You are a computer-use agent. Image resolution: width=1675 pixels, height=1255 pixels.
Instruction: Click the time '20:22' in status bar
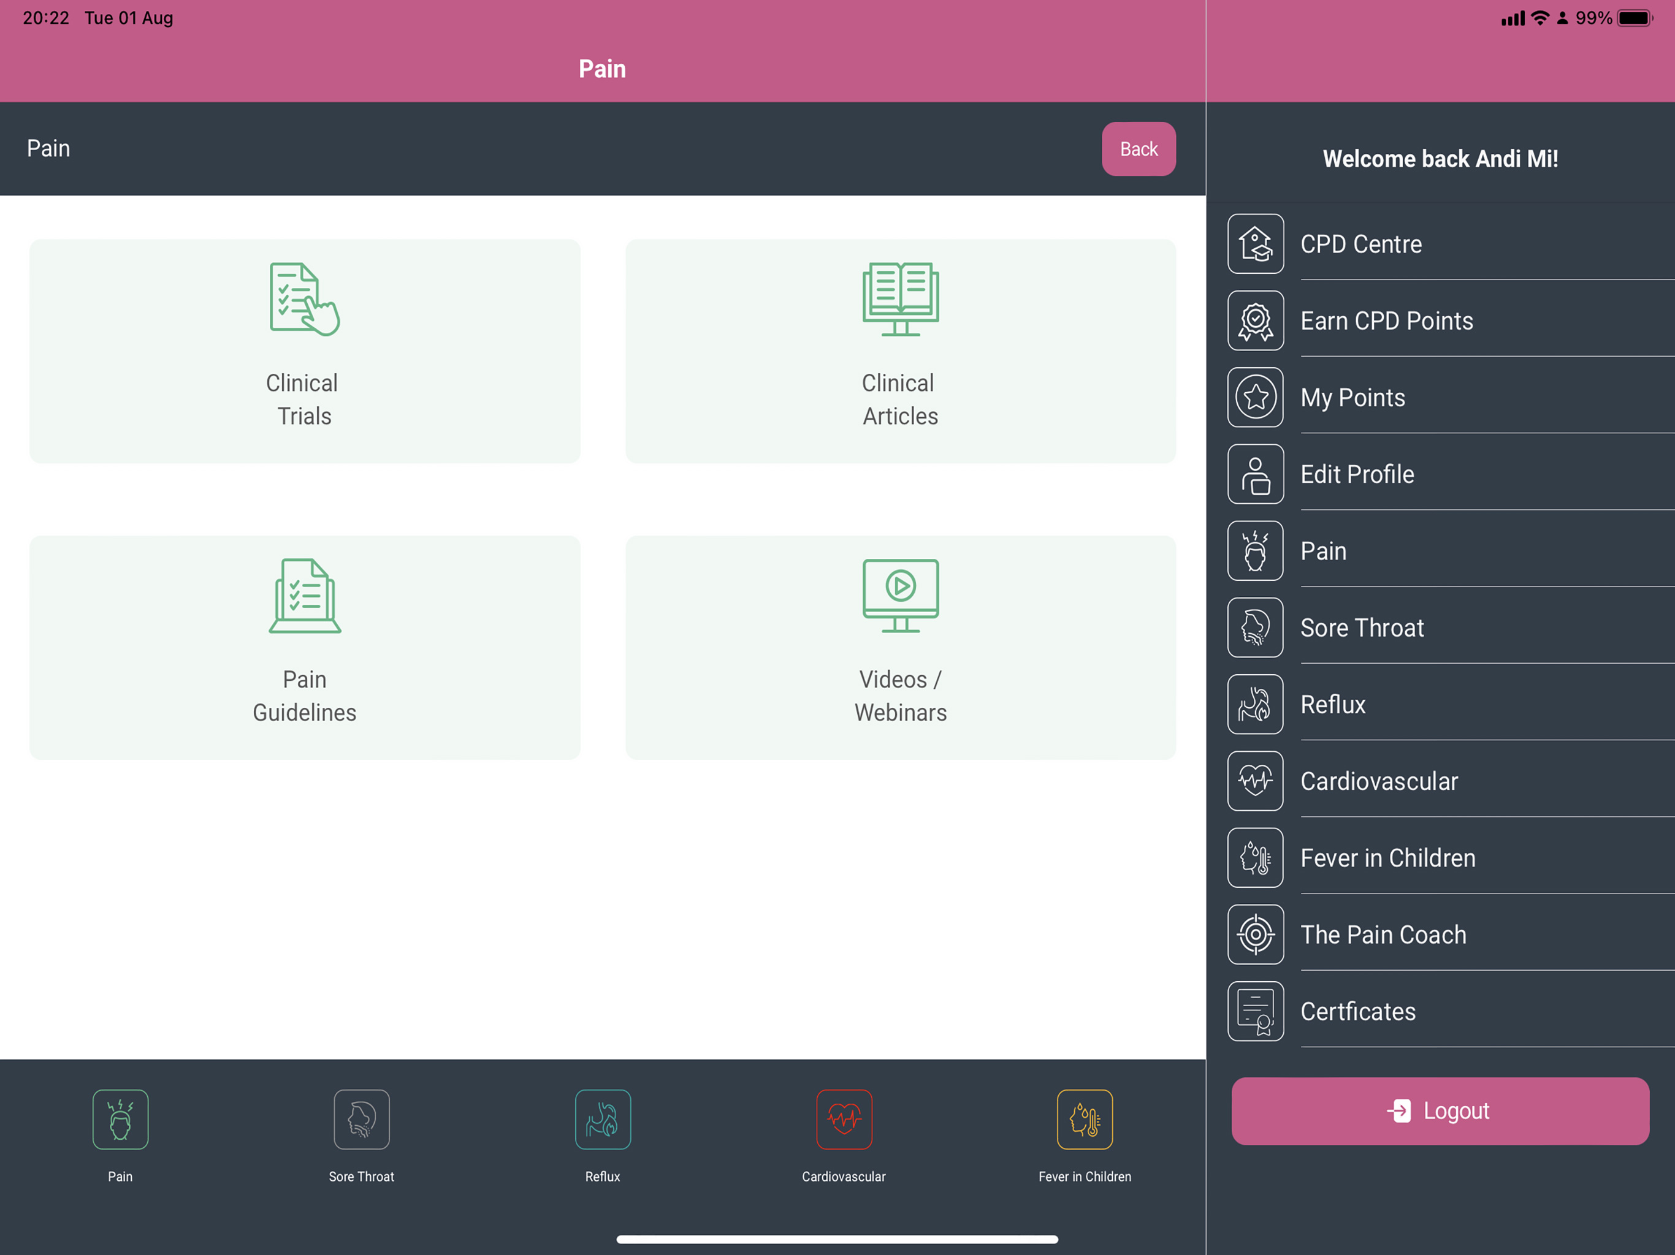pos(46,18)
